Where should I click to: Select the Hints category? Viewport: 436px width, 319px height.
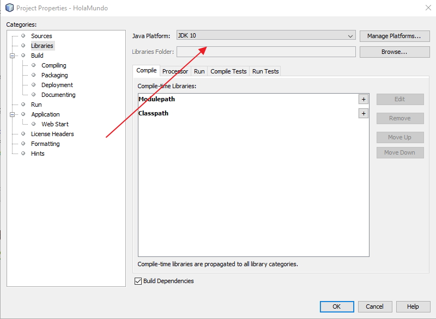(x=38, y=154)
